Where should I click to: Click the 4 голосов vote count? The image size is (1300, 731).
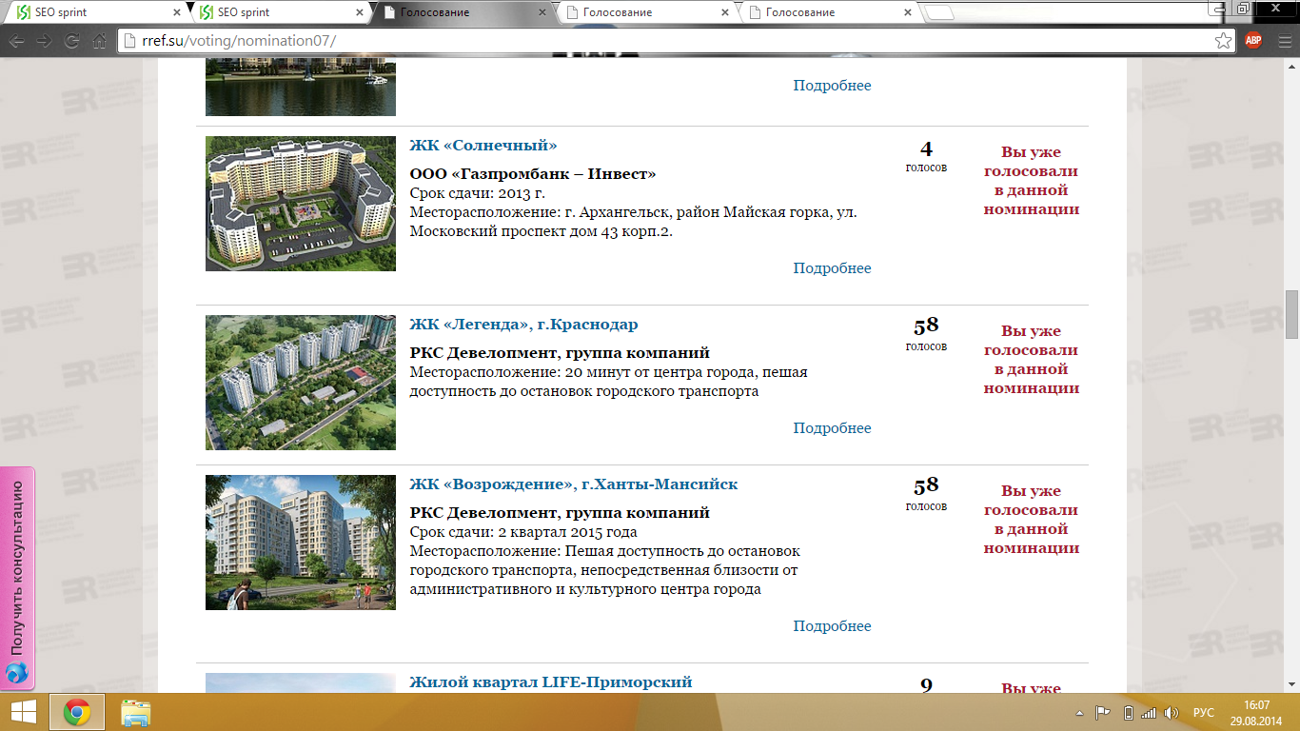[926, 156]
